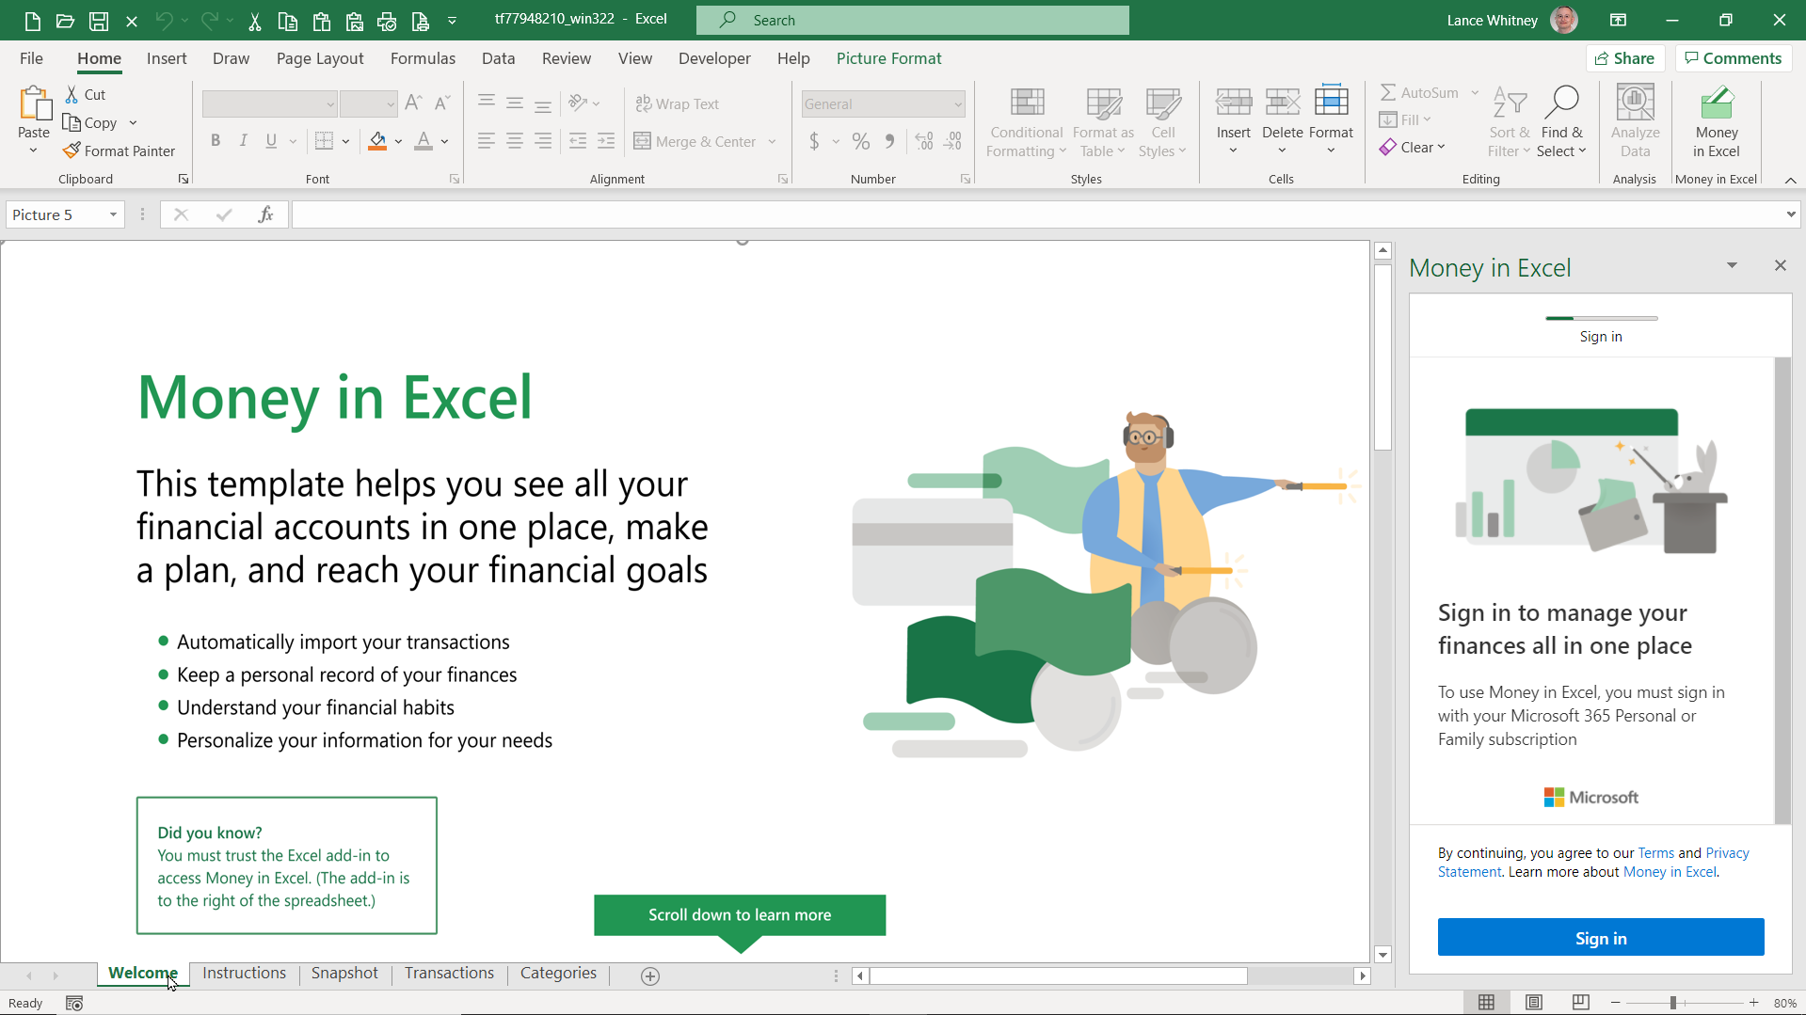Image resolution: width=1806 pixels, height=1015 pixels.
Task: Click the zoom slider handle
Action: (x=1672, y=1003)
